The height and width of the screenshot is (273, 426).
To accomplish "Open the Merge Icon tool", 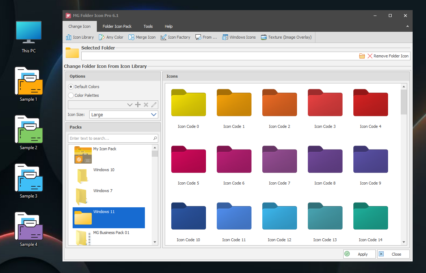I will coord(142,37).
